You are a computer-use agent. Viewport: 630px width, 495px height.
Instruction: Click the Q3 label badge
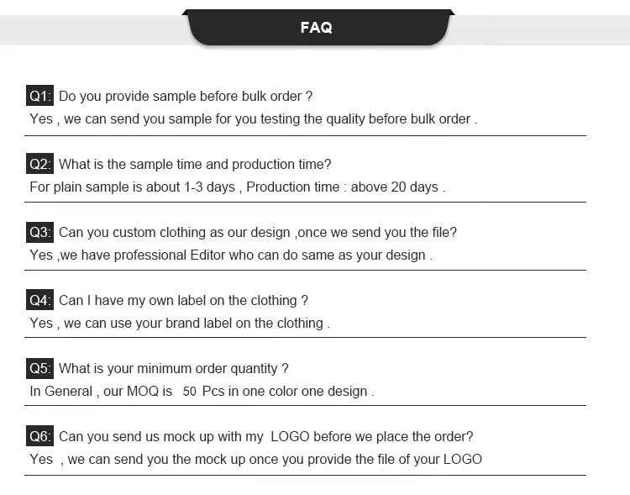[x=39, y=232]
